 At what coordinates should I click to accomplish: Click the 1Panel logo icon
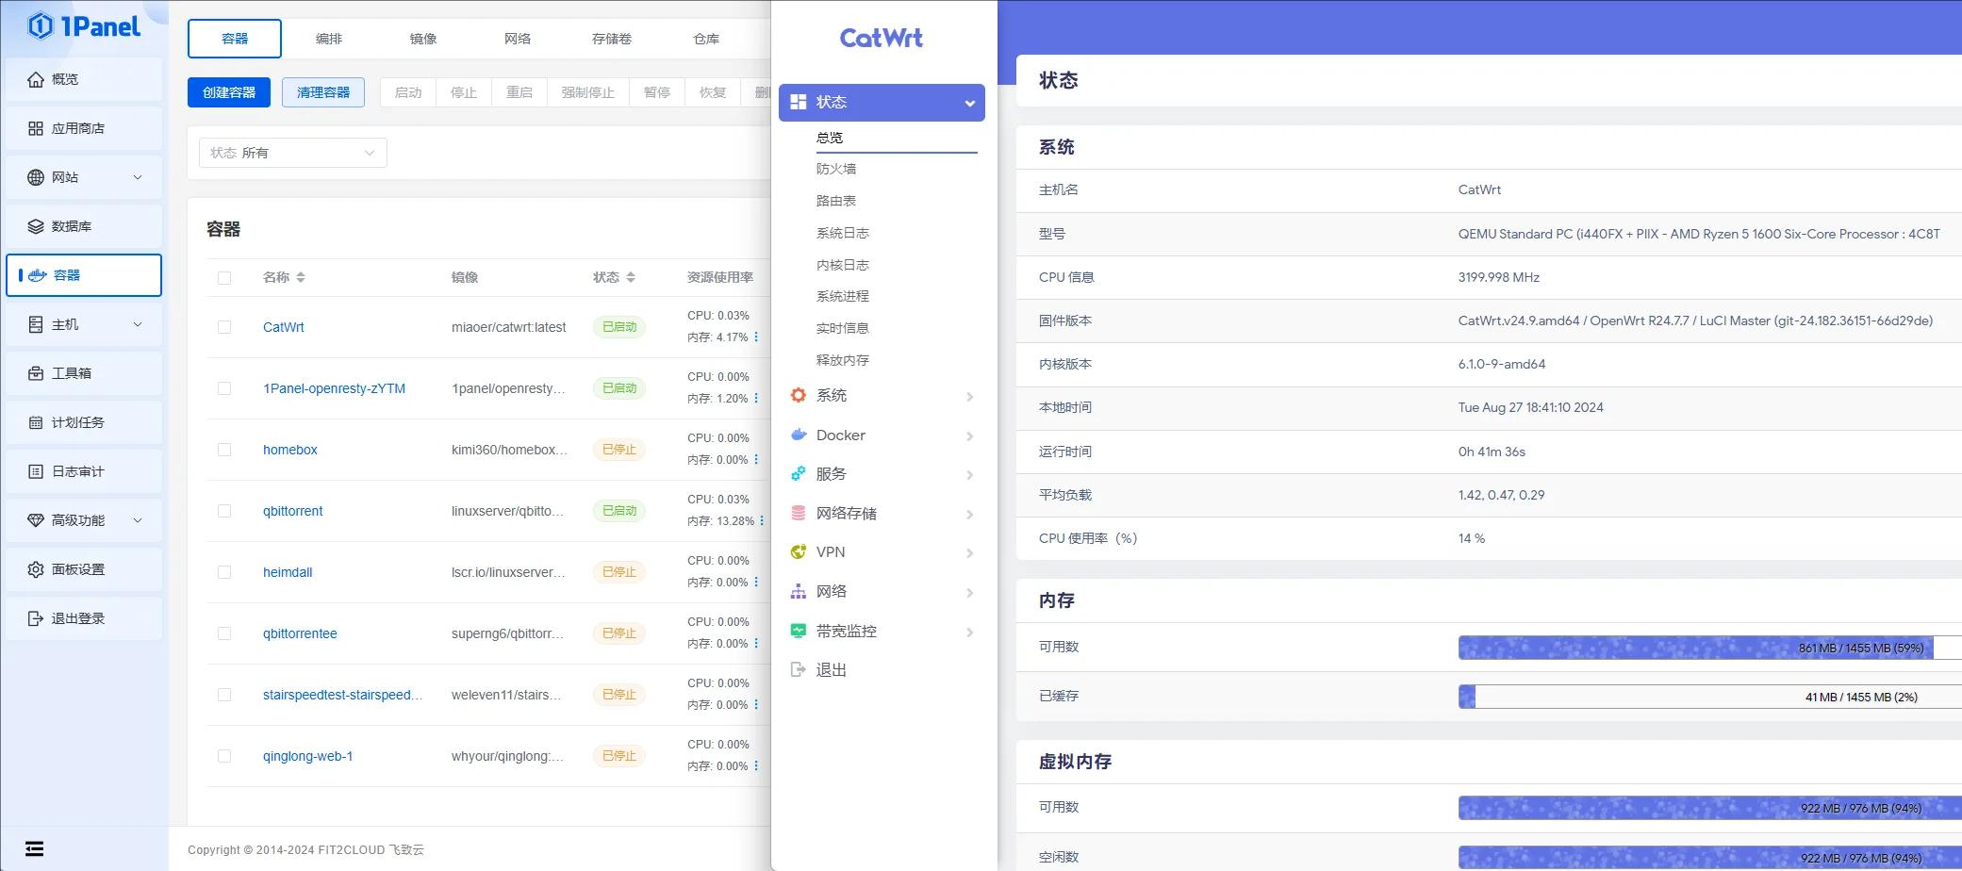click(40, 25)
